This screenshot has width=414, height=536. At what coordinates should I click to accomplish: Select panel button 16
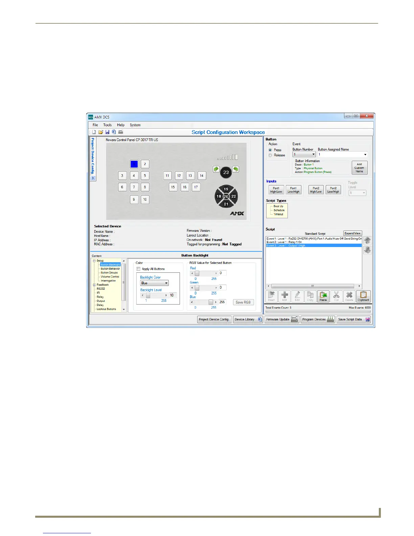coord(185,187)
